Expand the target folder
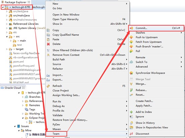Viewport: 185px width, 138px height. pos(7,49)
